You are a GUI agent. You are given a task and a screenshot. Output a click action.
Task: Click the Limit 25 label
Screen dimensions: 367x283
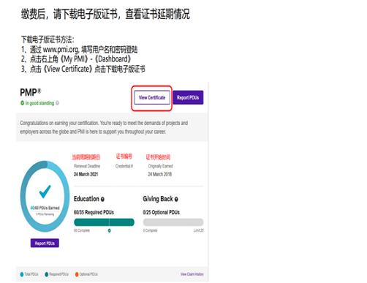point(199,230)
